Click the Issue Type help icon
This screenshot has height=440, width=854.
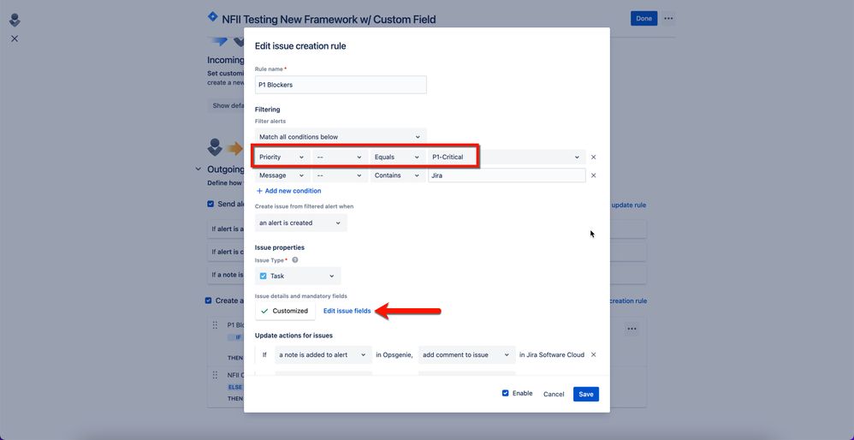tap(295, 260)
